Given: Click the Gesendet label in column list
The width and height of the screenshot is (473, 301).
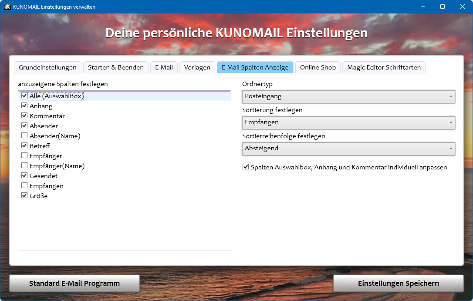Looking at the screenshot, I should pos(44,176).
